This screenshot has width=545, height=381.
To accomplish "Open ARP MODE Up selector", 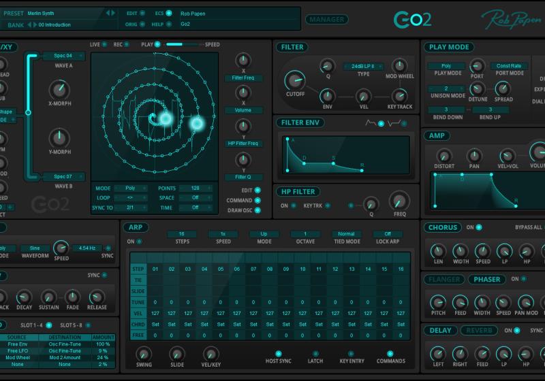I will [264, 234].
